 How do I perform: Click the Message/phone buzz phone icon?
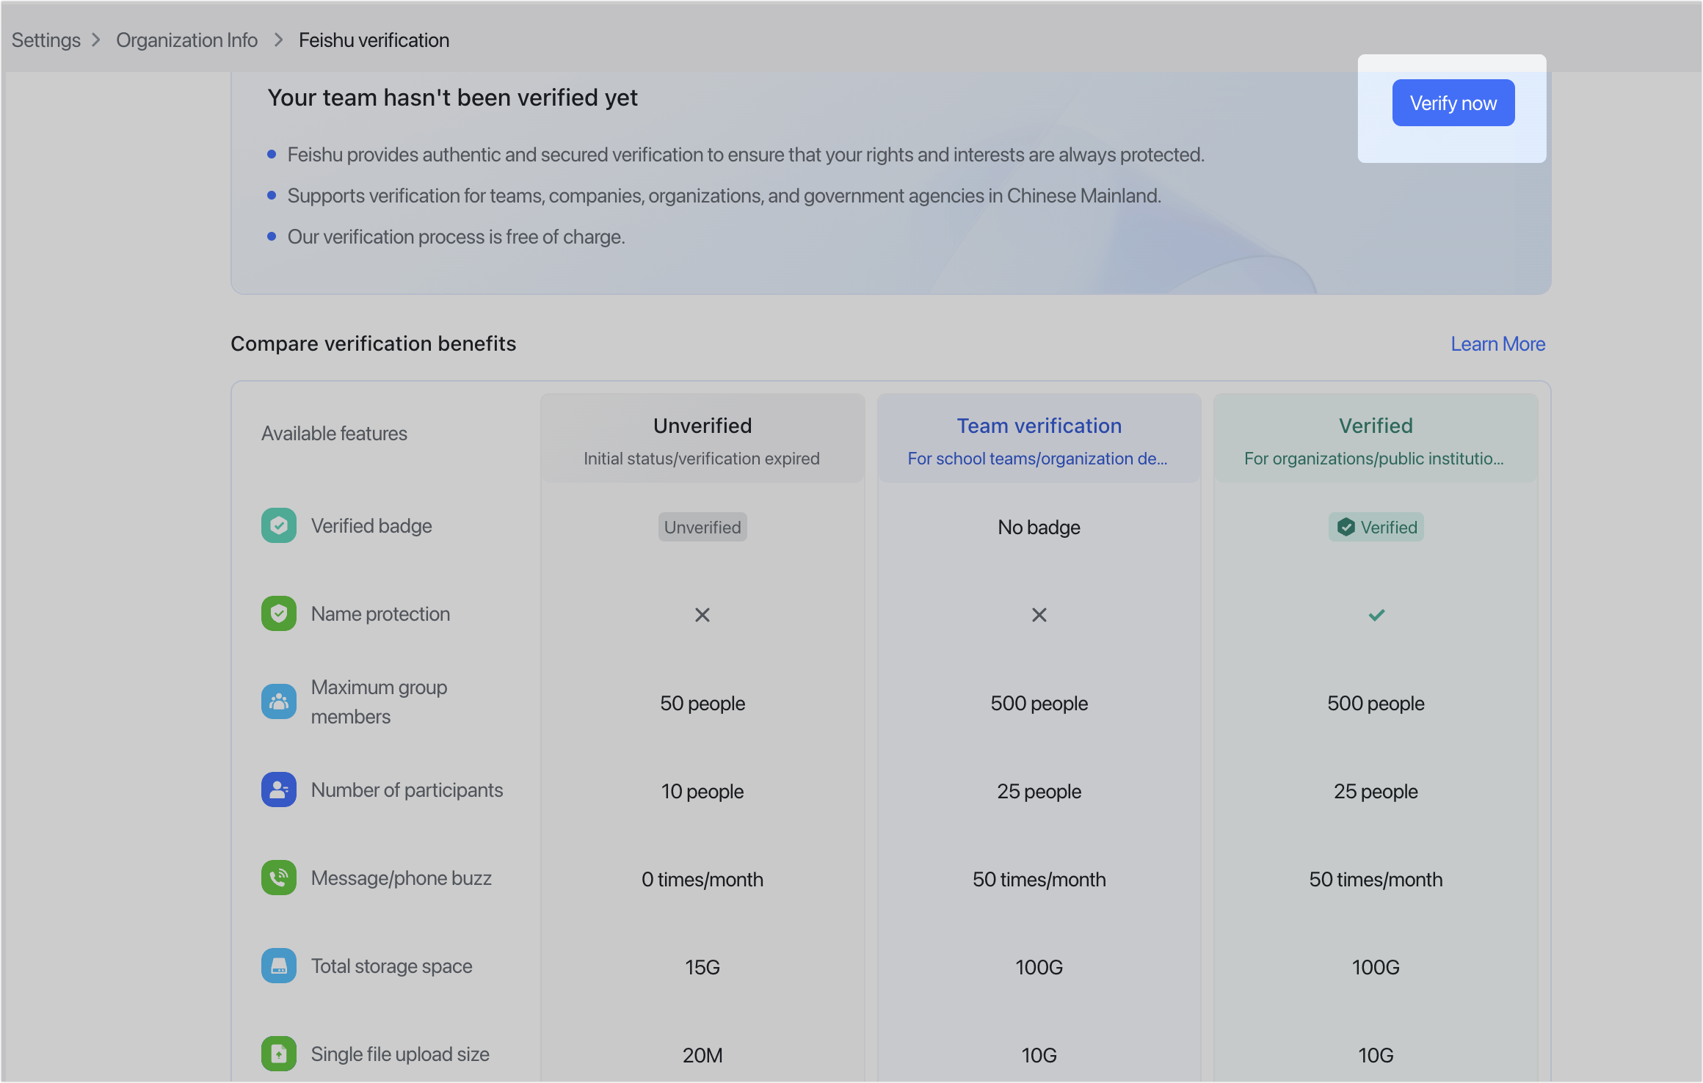coord(279,878)
